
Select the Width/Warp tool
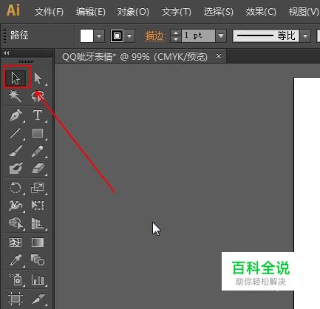pyautogui.click(x=16, y=206)
